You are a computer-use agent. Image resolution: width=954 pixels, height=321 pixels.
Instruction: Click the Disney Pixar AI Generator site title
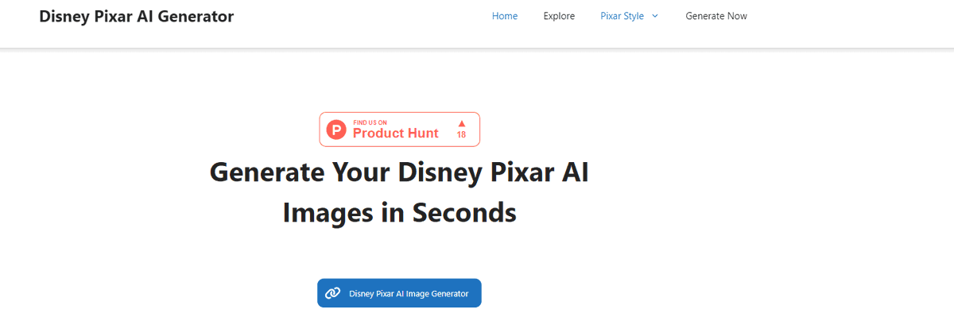pyautogui.click(x=137, y=16)
